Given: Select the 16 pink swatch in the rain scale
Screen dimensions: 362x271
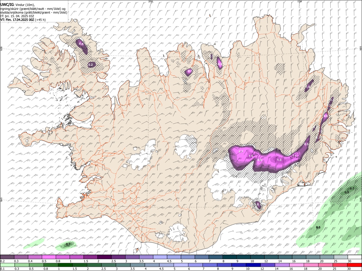Looking at the screenshot, I should point(296,265).
